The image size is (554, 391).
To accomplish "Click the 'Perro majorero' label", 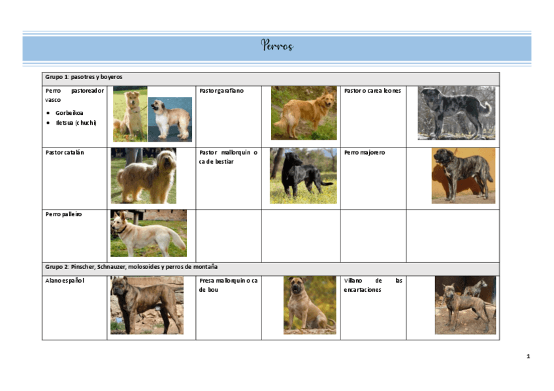I will click(x=365, y=153).
